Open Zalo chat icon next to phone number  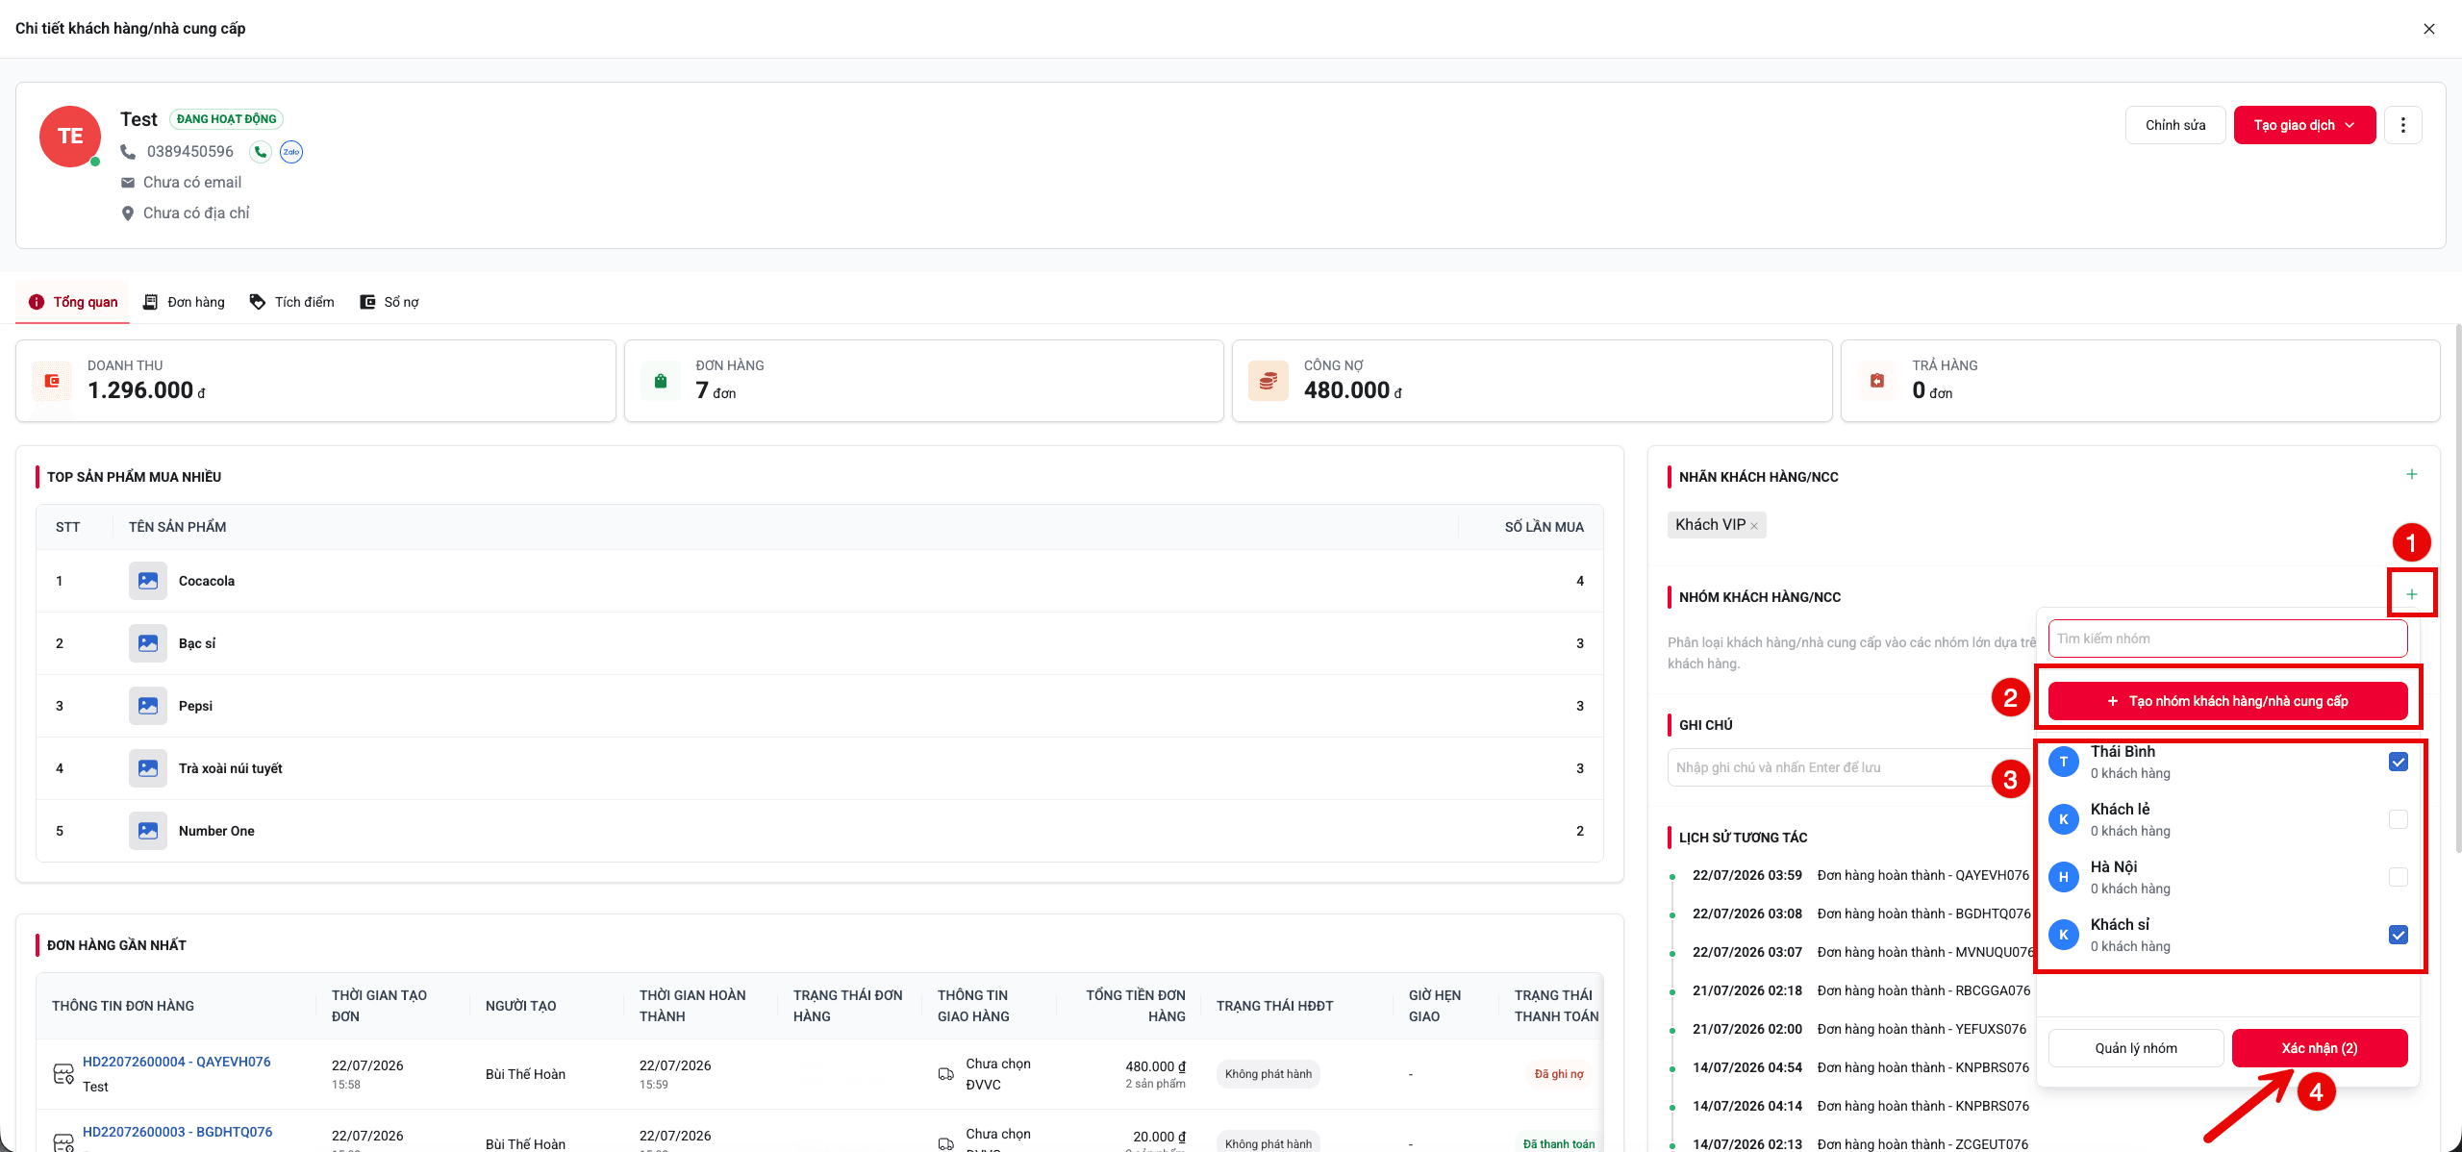click(291, 152)
